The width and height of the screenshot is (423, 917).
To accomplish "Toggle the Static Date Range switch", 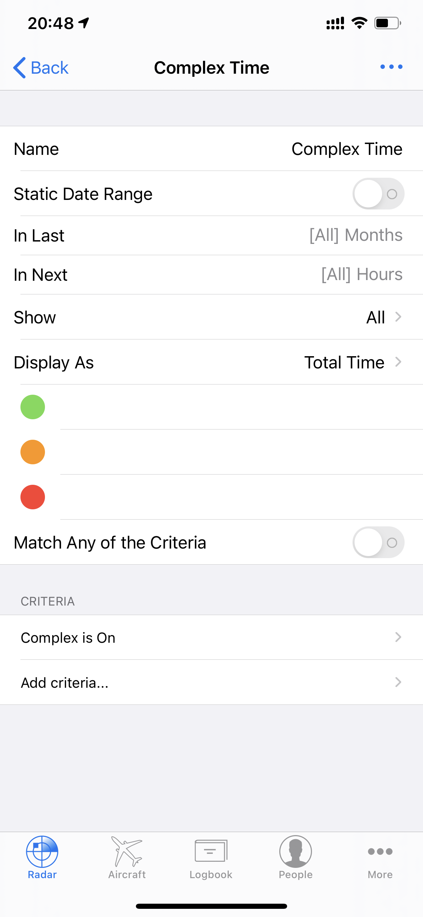I will (378, 194).
